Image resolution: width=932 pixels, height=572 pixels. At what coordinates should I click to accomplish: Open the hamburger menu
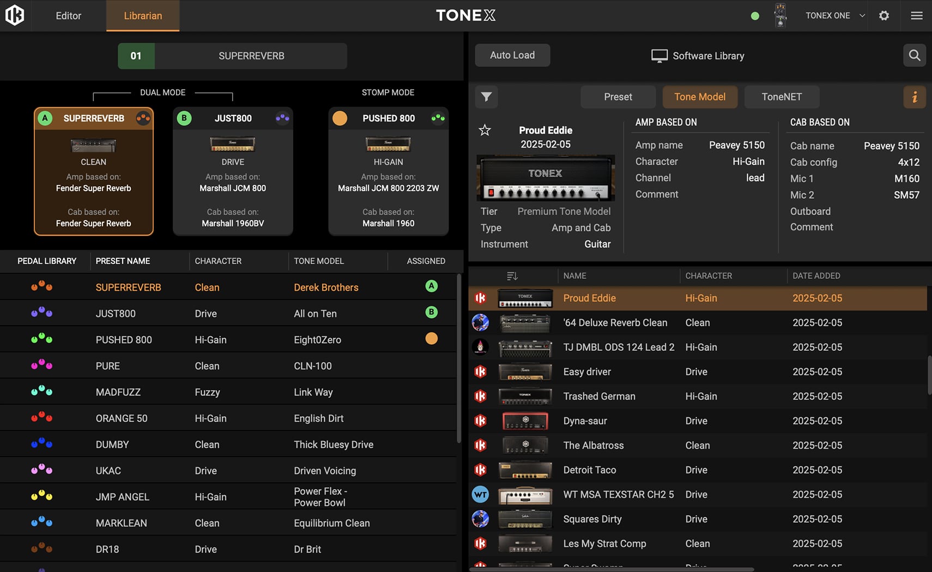(917, 16)
